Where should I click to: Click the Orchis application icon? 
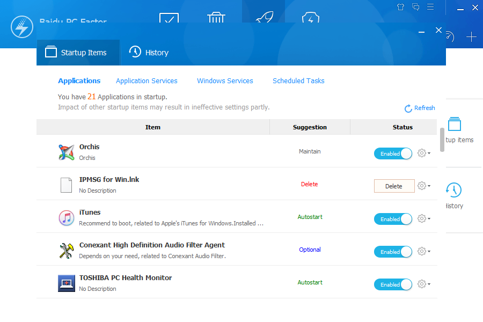[x=66, y=152]
